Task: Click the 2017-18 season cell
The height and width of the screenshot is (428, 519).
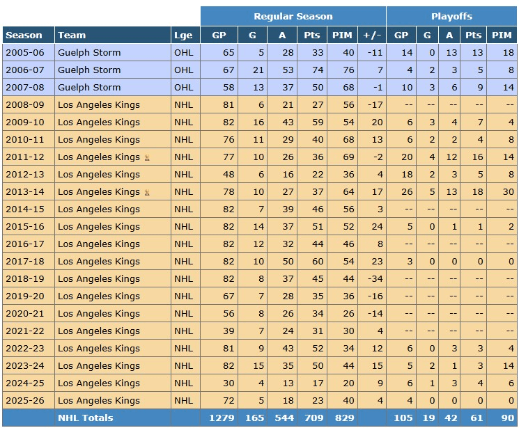Action: pos(28,261)
